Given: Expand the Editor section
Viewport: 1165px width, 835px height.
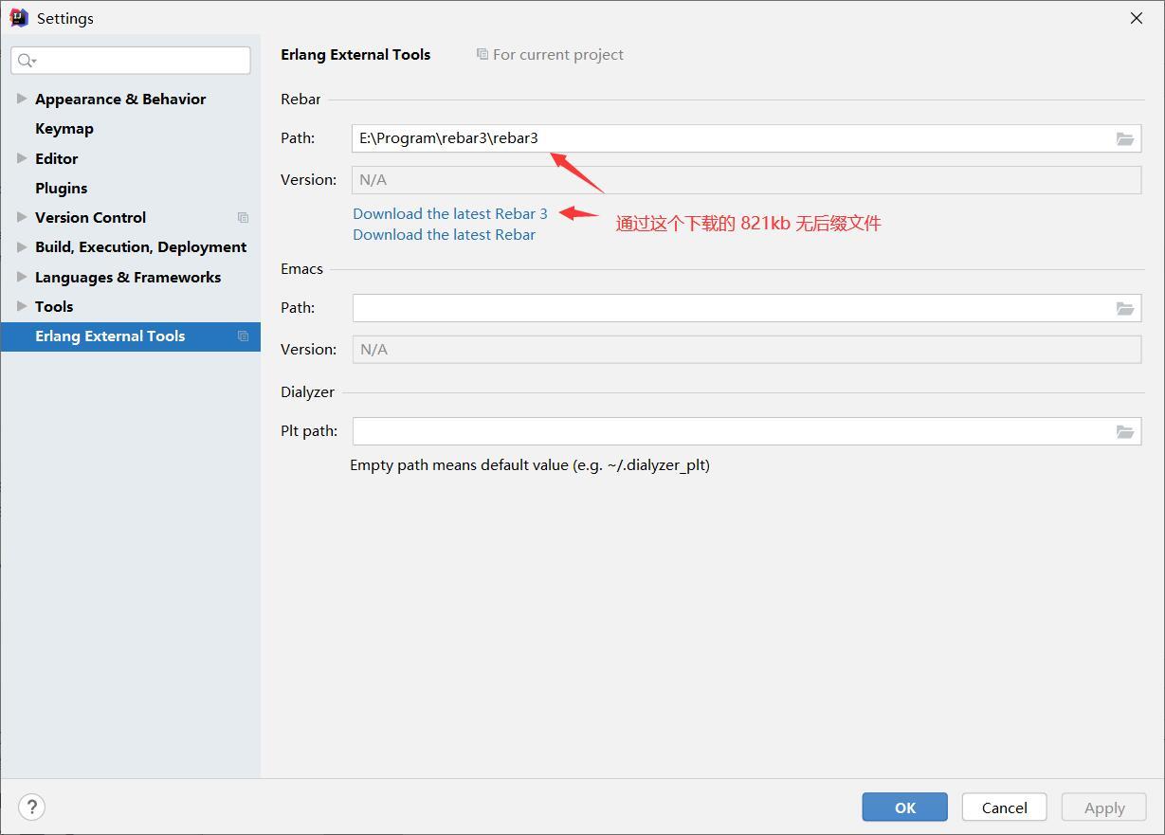Looking at the screenshot, I should (22, 158).
